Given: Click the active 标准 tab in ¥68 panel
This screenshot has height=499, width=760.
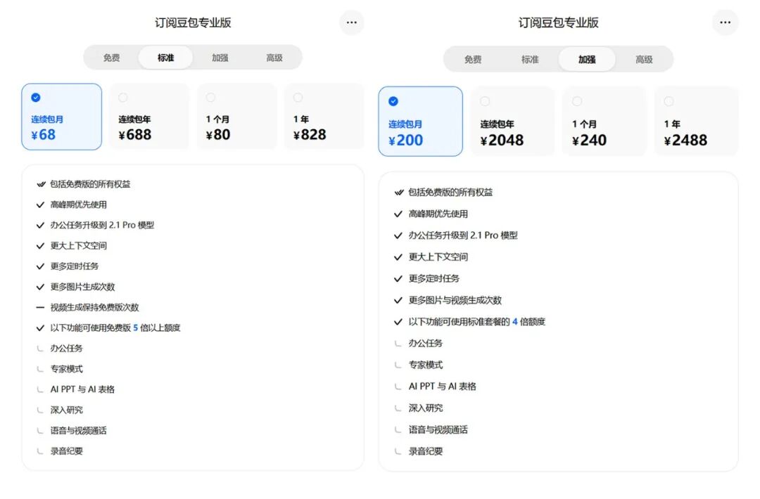Looking at the screenshot, I should [x=166, y=58].
